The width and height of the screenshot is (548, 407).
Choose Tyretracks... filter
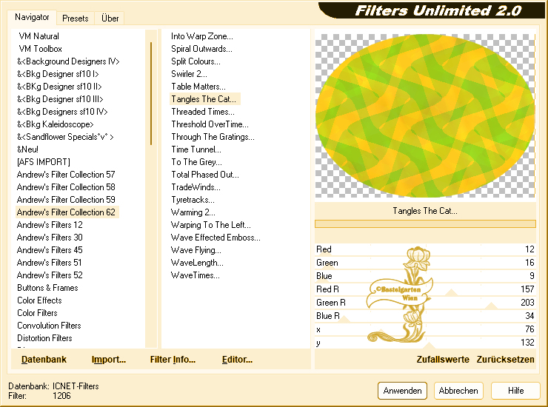point(193,200)
